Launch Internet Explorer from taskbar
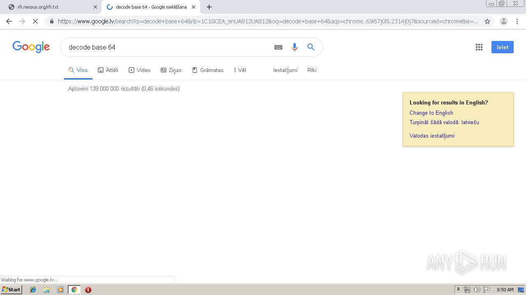Image resolution: width=526 pixels, height=295 pixels. pos(33,290)
